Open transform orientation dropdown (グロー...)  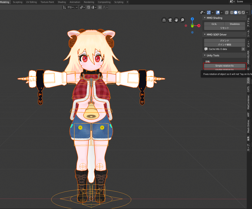(70, 7)
